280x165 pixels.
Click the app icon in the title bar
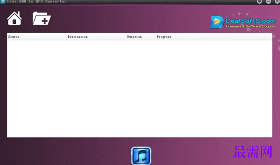[3, 2]
